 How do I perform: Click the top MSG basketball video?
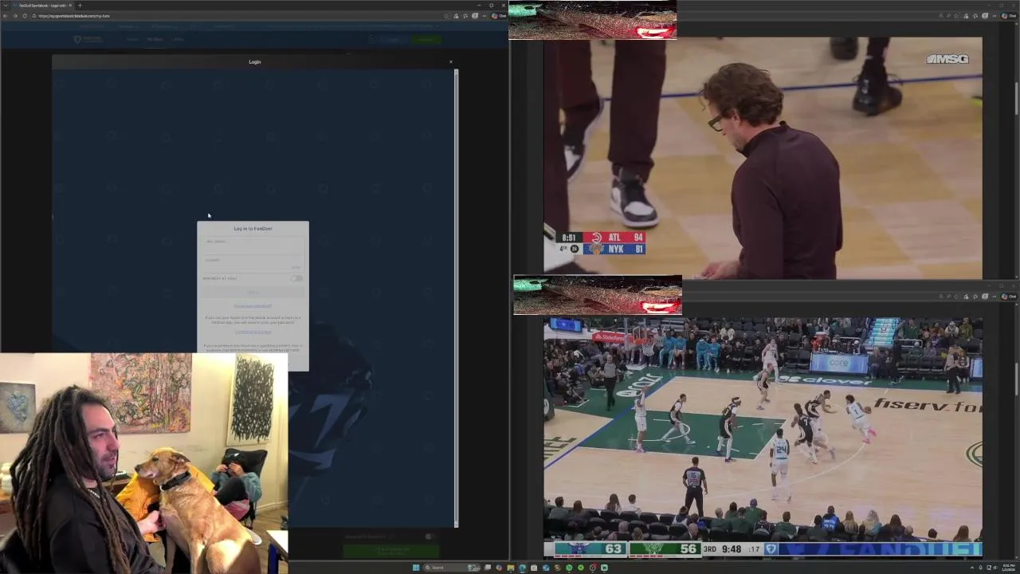[x=763, y=158]
